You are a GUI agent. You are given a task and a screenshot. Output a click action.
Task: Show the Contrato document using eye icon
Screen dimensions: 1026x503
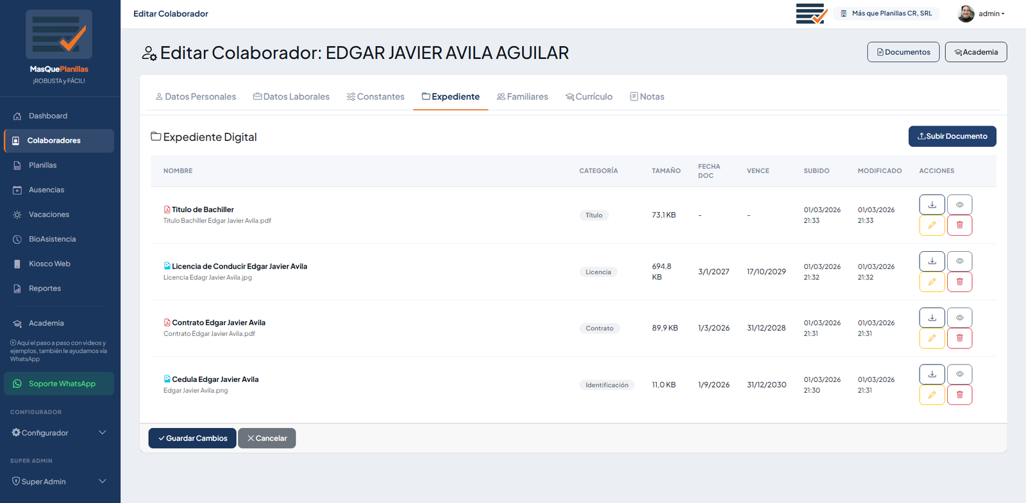(x=959, y=318)
